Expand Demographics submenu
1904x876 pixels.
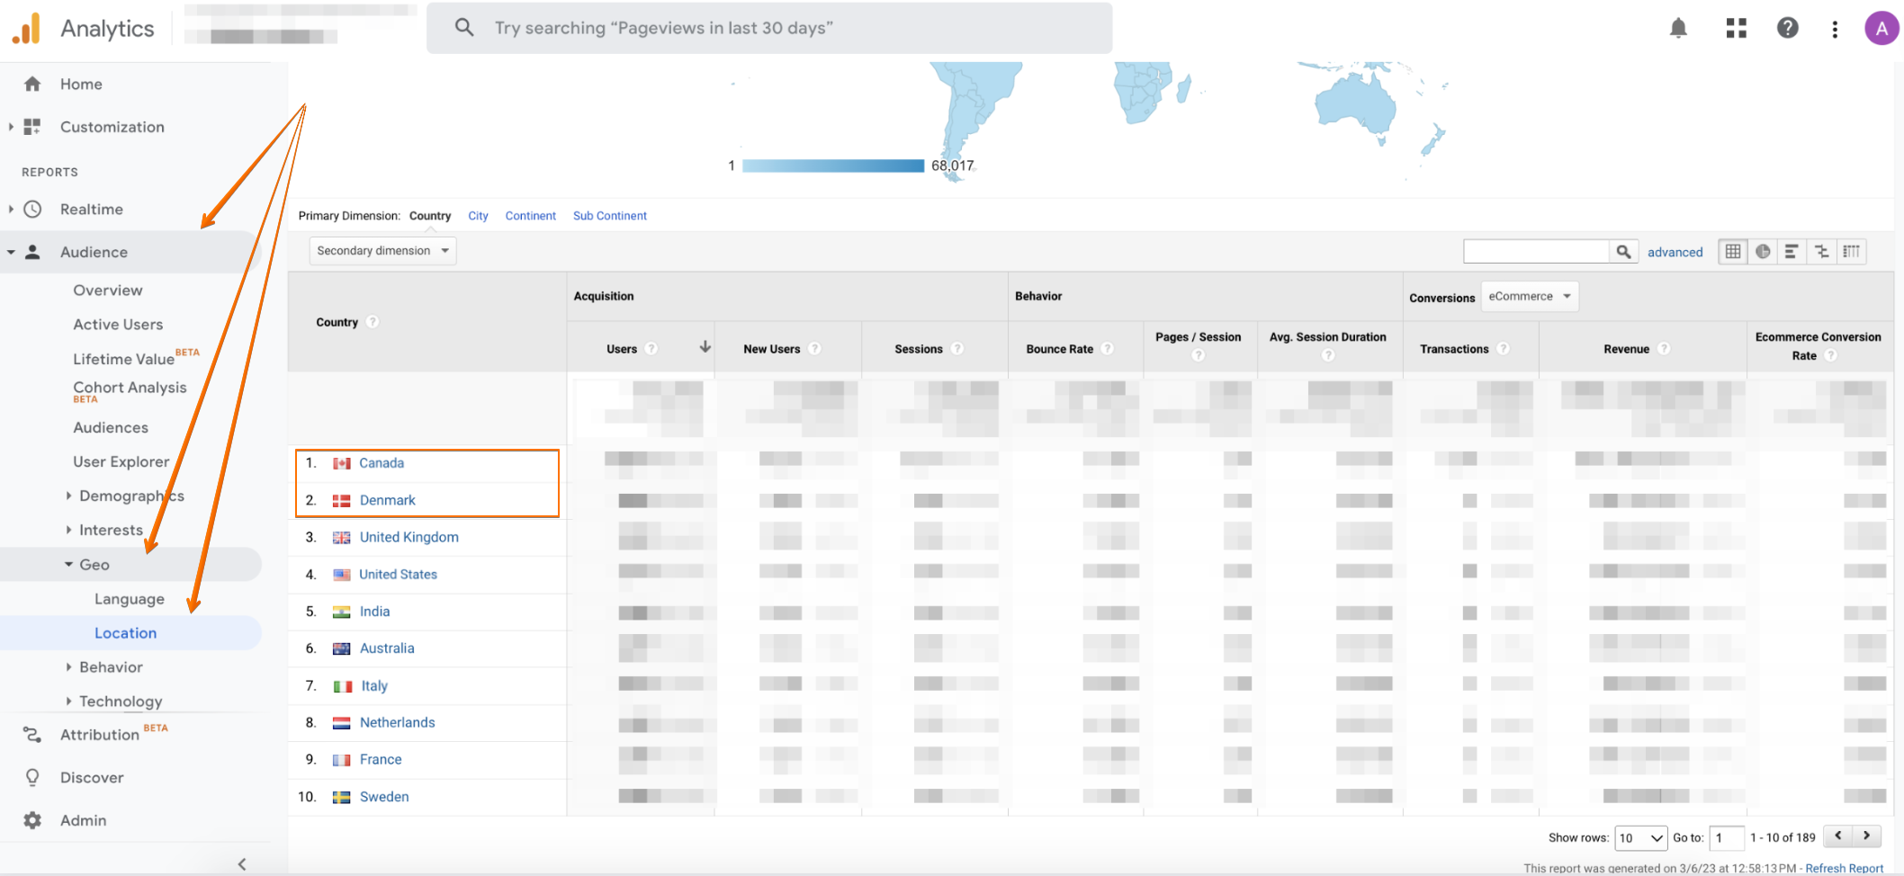[68, 496]
